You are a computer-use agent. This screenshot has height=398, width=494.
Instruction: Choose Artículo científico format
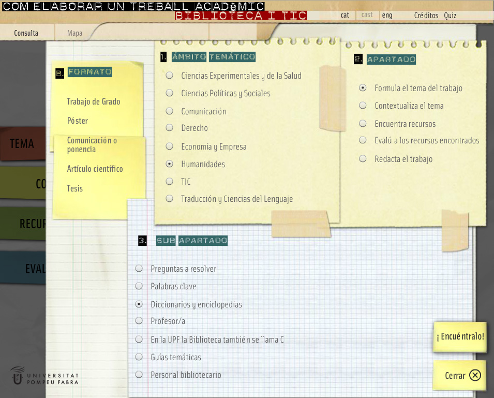click(95, 169)
